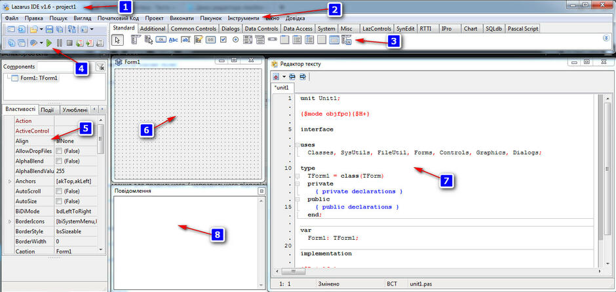616x292 pixels.
Task: Expand the component palette chevron at far right
Action: coord(606,39)
